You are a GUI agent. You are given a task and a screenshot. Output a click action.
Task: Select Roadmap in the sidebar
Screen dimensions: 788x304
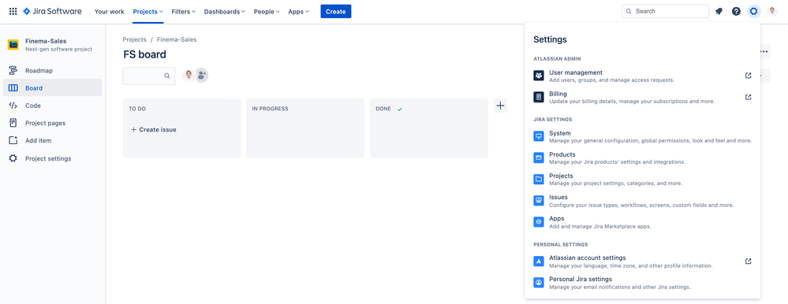[52, 71]
